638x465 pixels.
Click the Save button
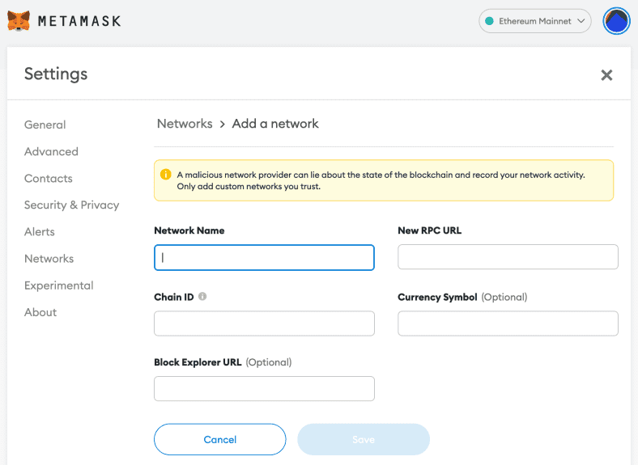pos(364,439)
